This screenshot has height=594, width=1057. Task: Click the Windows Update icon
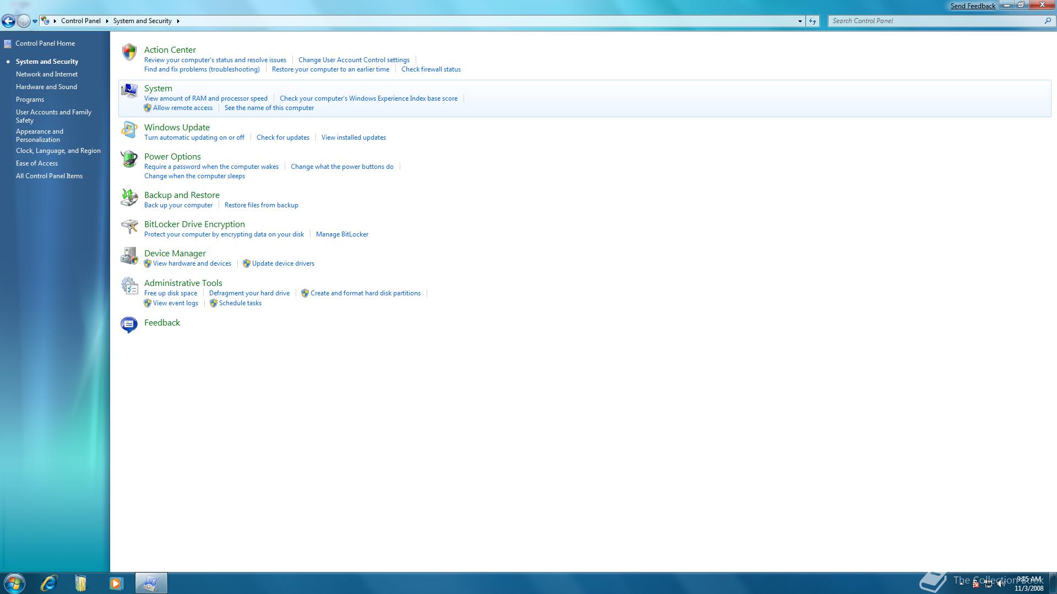pos(129,130)
